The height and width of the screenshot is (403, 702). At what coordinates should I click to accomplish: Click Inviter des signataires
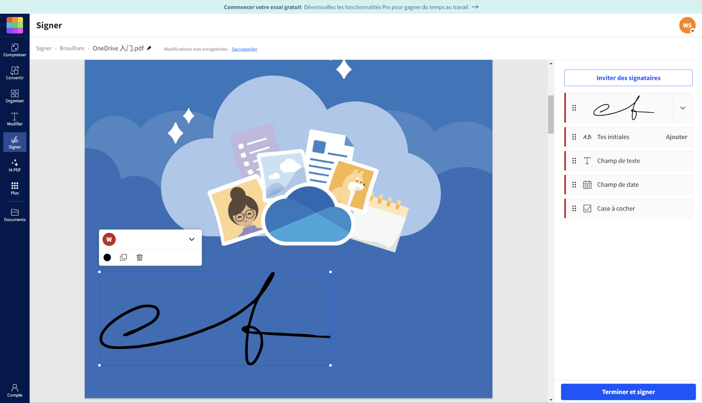628,78
